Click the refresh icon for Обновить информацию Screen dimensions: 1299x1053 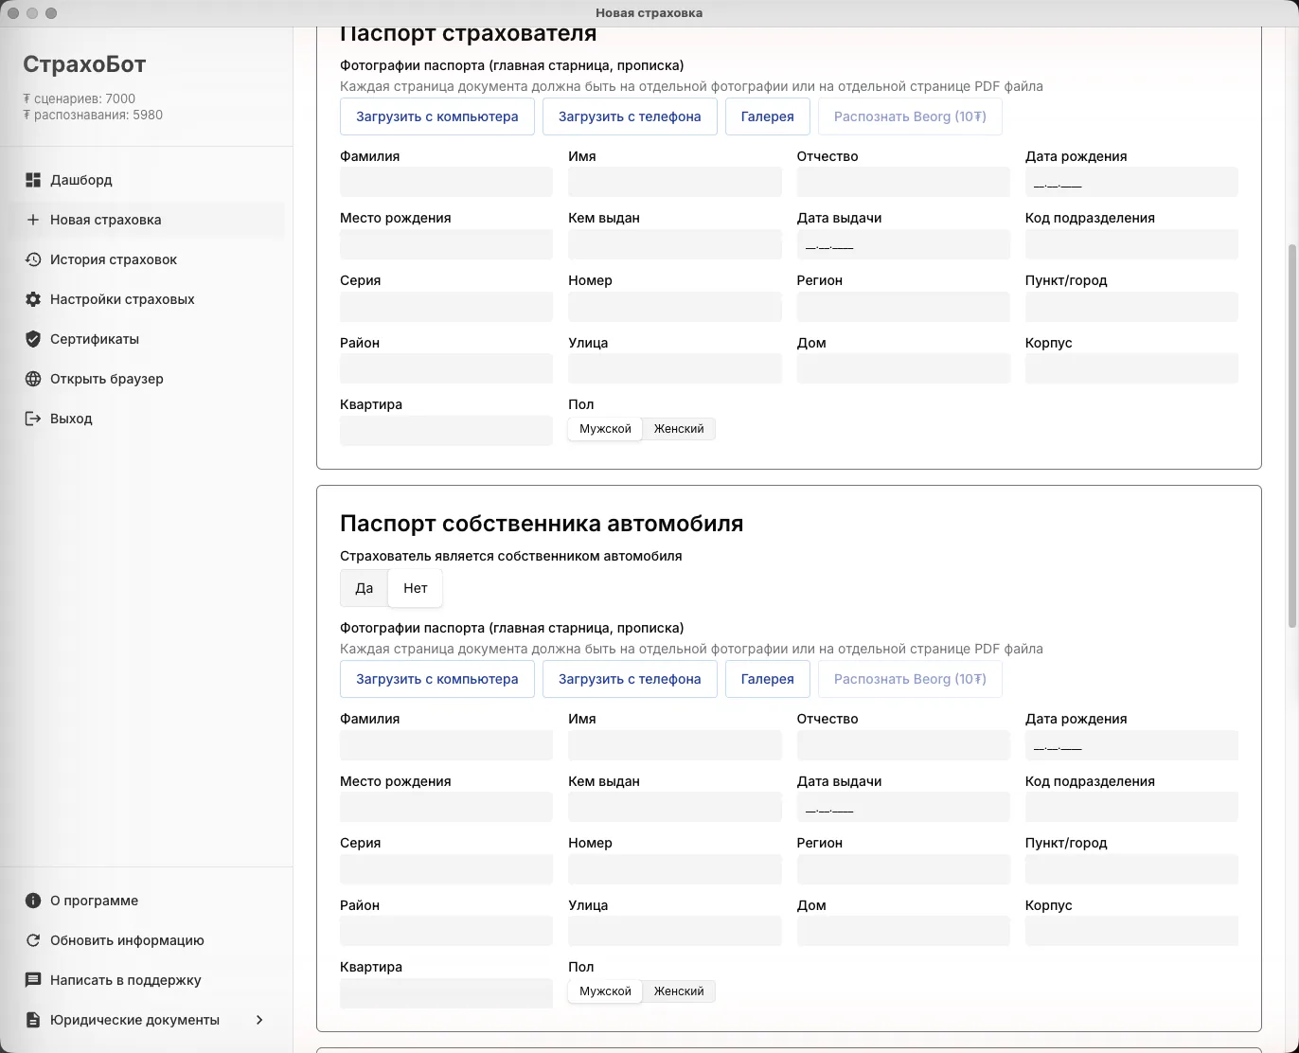pyautogui.click(x=33, y=940)
